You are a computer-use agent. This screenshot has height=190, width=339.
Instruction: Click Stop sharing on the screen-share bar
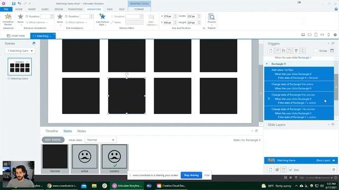(191, 175)
